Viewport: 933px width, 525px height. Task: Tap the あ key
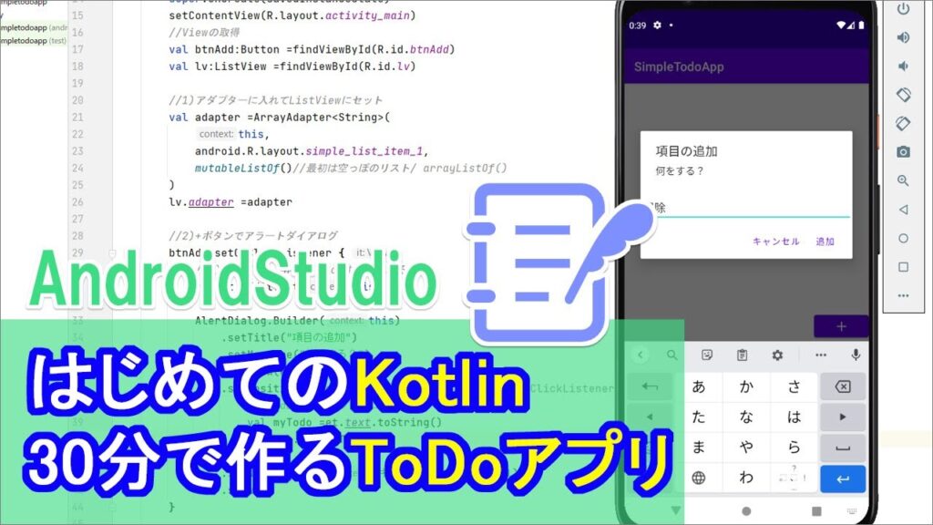coord(699,386)
